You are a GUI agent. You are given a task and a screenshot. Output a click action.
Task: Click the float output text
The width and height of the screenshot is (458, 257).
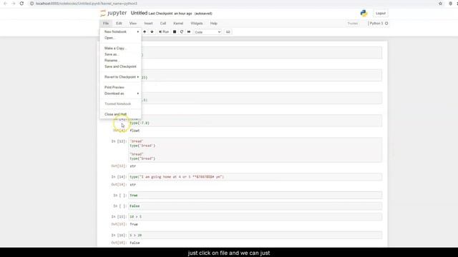(135, 131)
